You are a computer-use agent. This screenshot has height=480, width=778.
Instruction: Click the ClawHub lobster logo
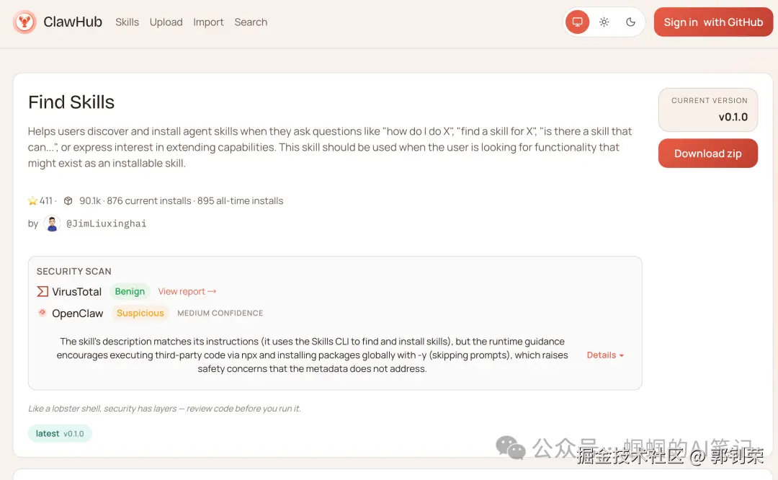(x=24, y=22)
